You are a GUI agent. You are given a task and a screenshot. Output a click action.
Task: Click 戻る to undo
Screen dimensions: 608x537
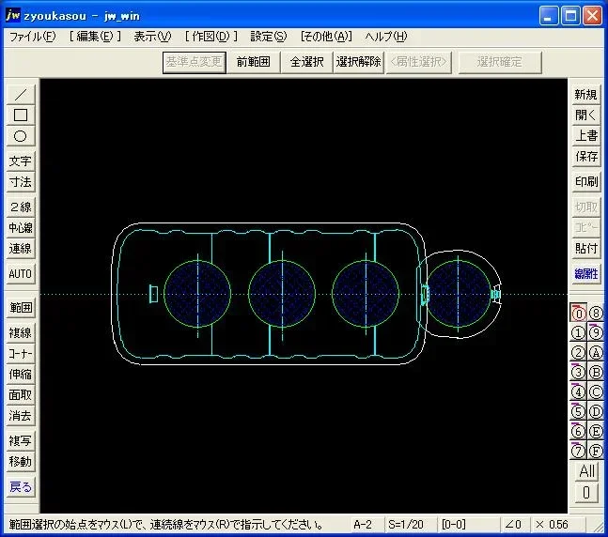tap(21, 486)
